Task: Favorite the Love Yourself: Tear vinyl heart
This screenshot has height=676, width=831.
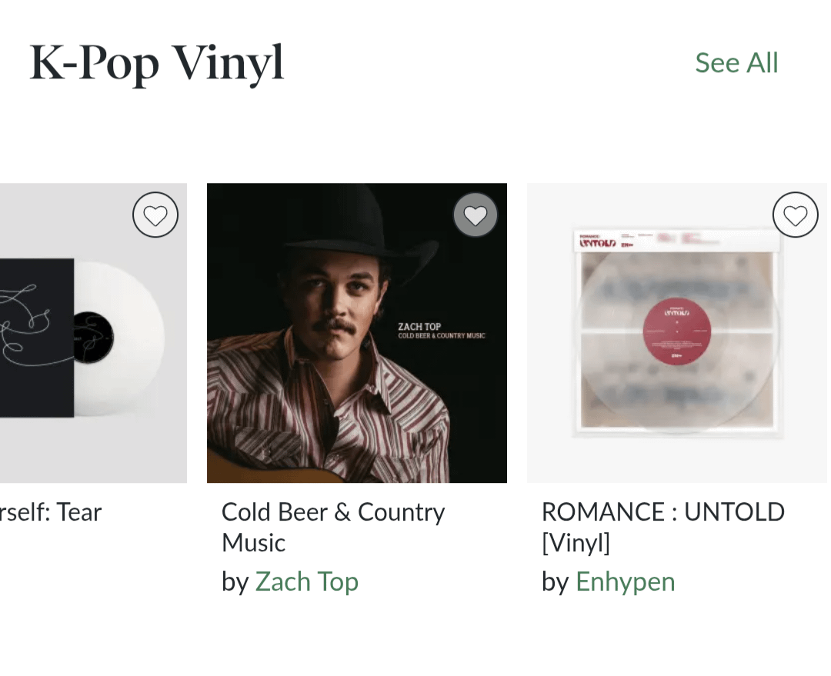Action: pos(155,215)
